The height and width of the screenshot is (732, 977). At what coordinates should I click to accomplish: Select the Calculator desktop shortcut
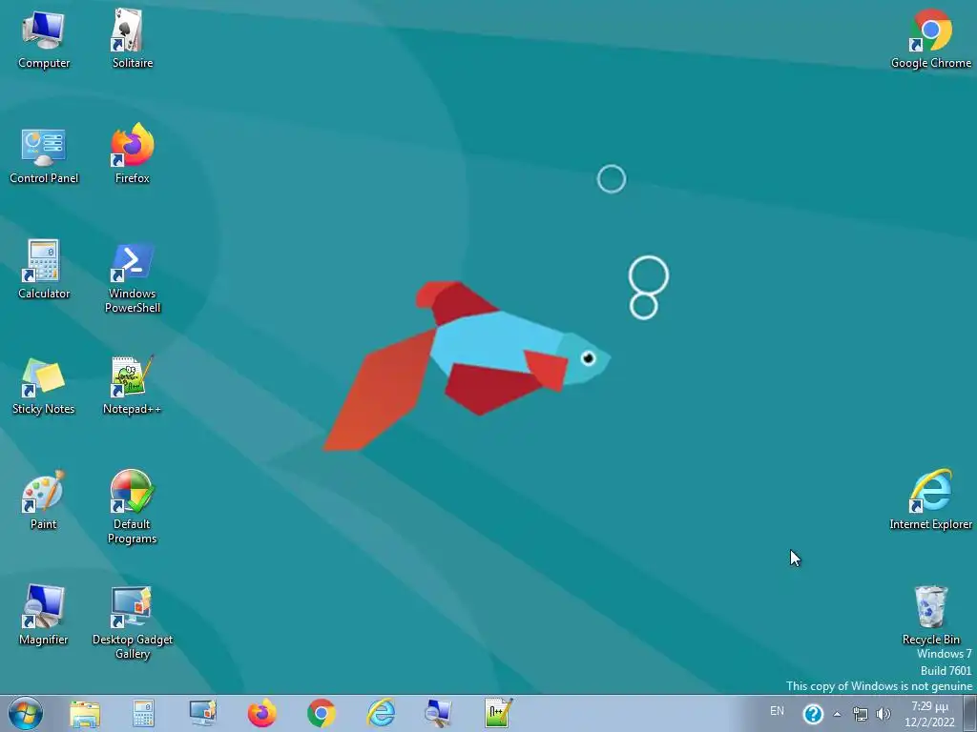[44, 270]
